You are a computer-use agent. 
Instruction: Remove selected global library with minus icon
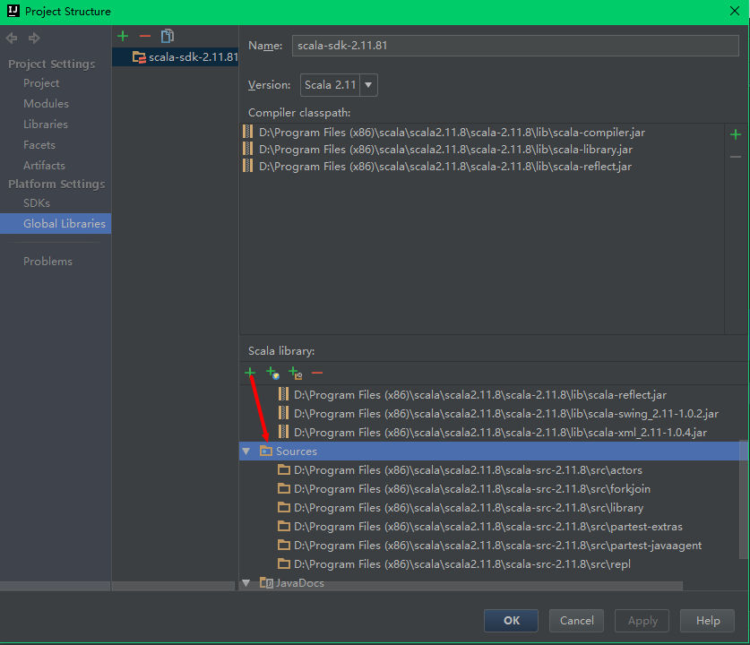click(145, 36)
